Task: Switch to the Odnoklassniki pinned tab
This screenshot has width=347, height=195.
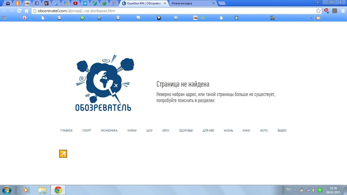Action: coord(17,3)
